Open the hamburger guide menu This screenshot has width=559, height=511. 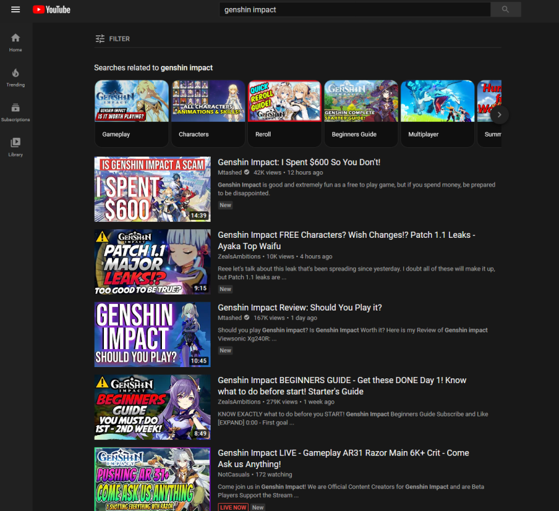point(15,9)
